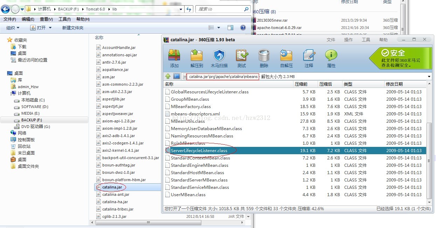Sort Explorer list by 名称 column
Viewport: 436px width, 228px height.
coord(99,37)
